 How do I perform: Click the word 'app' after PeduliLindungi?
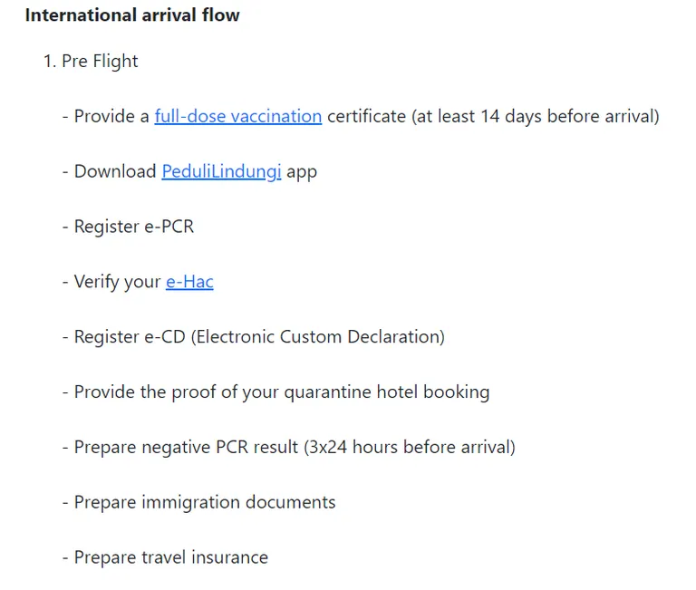[302, 173]
